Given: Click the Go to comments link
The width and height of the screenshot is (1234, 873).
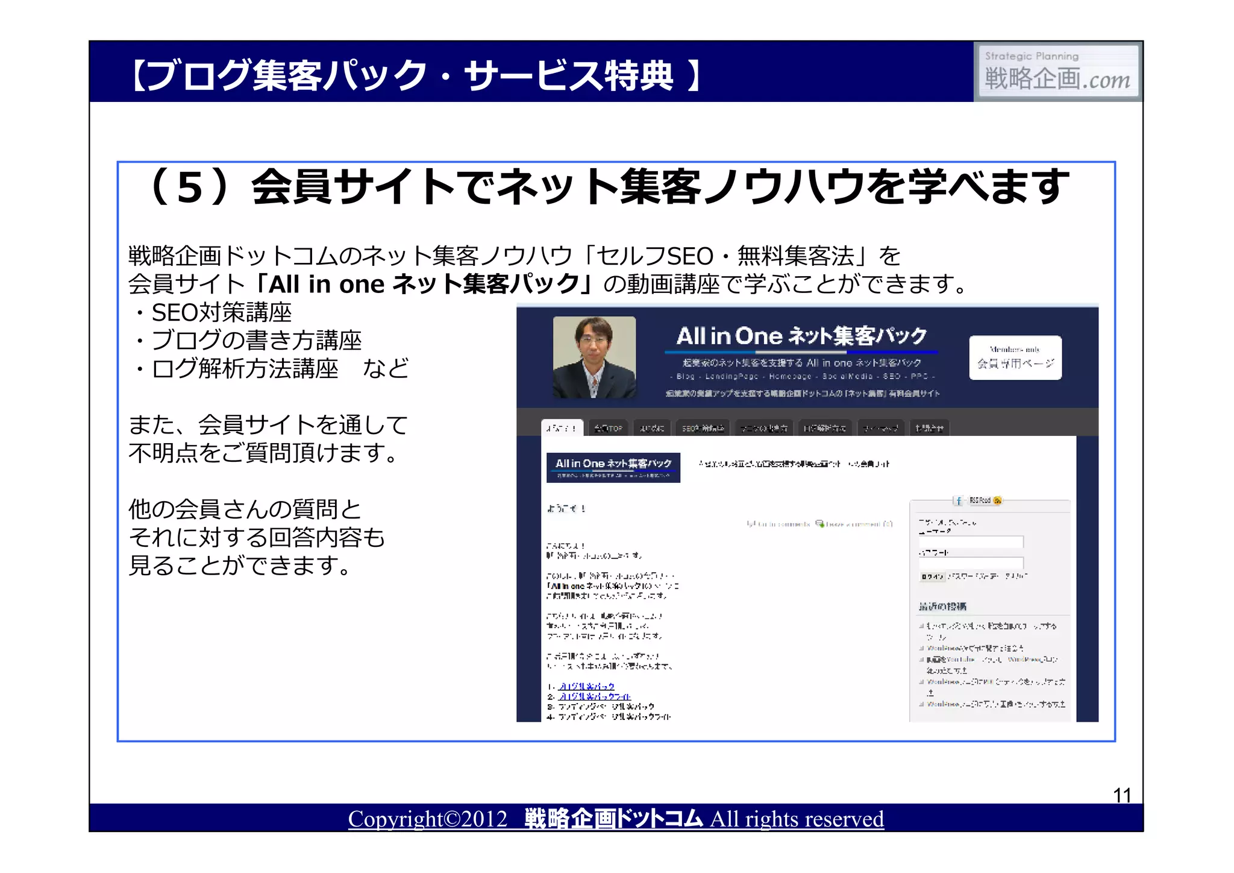Looking at the screenshot, I should coord(783,524).
